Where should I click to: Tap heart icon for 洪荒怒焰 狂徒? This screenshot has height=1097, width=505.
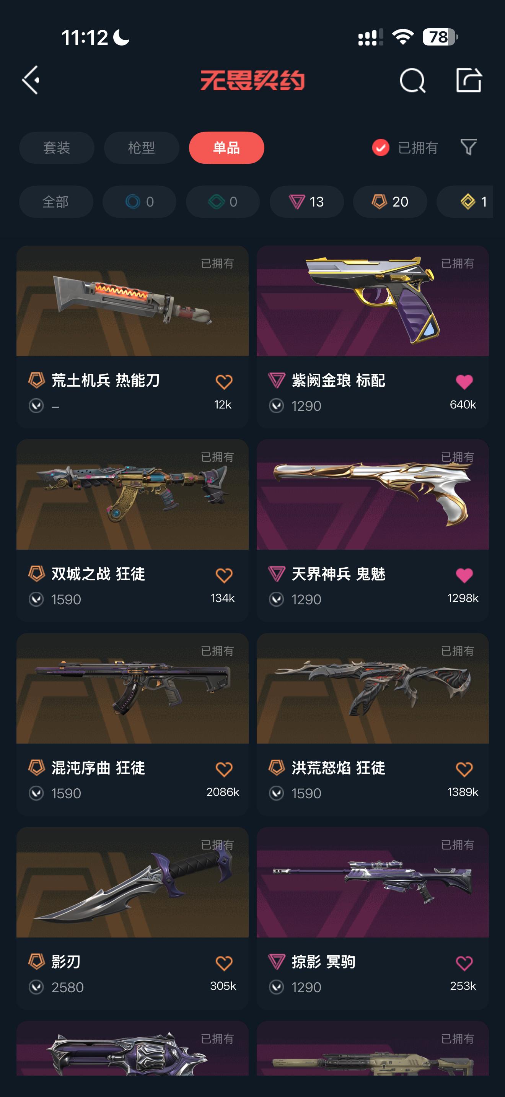[464, 769]
